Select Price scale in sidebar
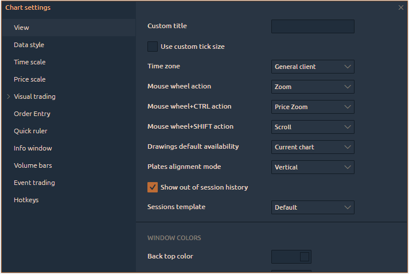Image resolution: width=409 pixels, height=274 pixels. [x=30, y=79]
